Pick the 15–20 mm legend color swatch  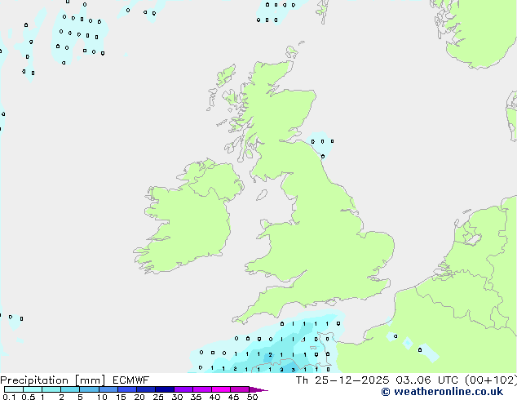pyautogui.click(x=126, y=389)
